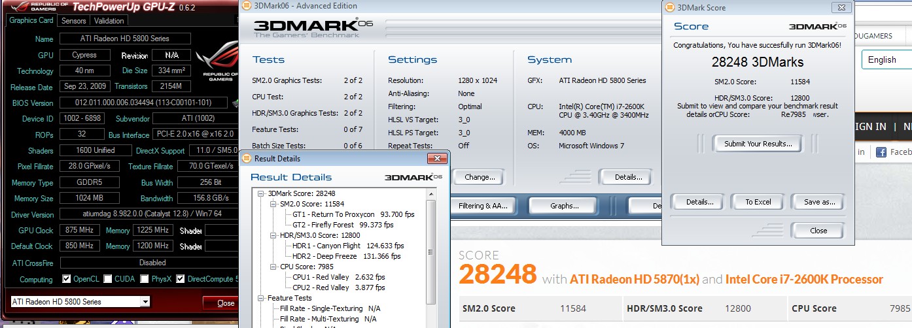
Task: Click the 3DMark Score window title icon
Action: click(x=669, y=8)
